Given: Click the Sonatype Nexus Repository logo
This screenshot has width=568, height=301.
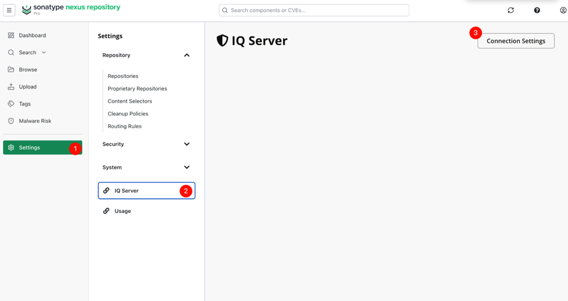Looking at the screenshot, I should tap(71, 9).
